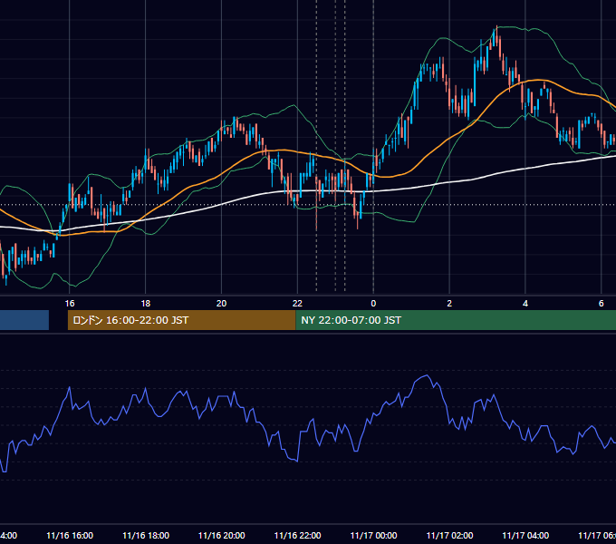
Task: Click the green 'NY 22:00-07:00 JST' session bar
Action: 456,320
